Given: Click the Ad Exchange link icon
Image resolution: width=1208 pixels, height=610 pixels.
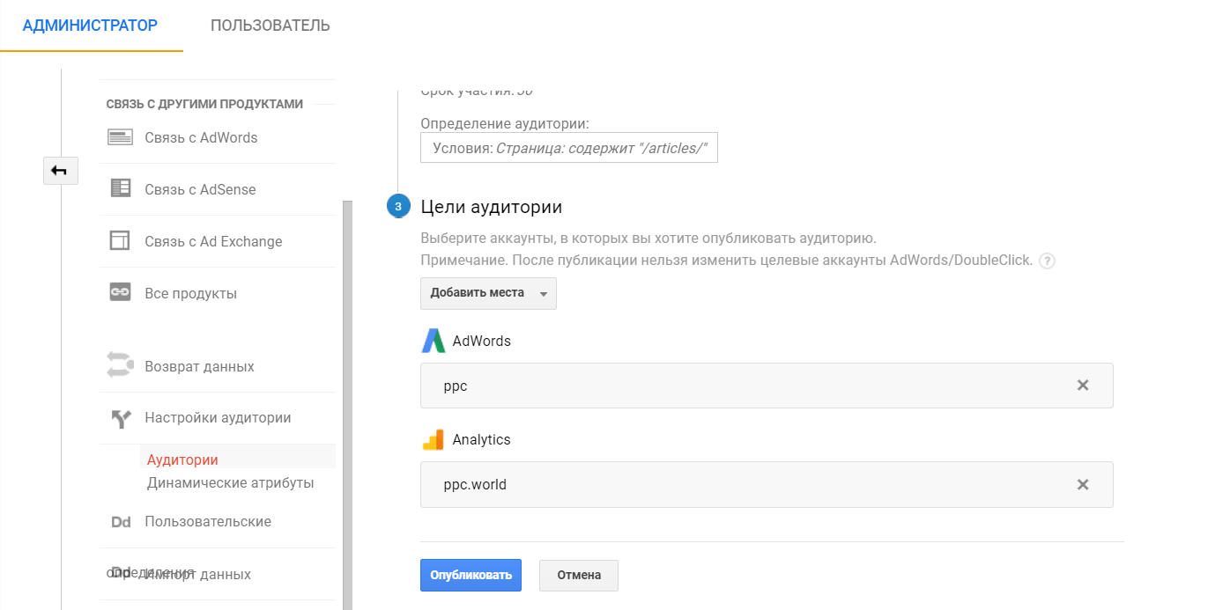Looking at the screenshot, I should point(120,240).
